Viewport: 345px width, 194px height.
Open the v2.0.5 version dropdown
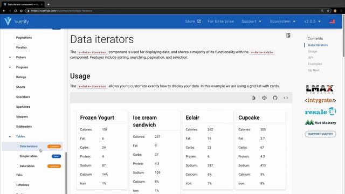[313, 22]
